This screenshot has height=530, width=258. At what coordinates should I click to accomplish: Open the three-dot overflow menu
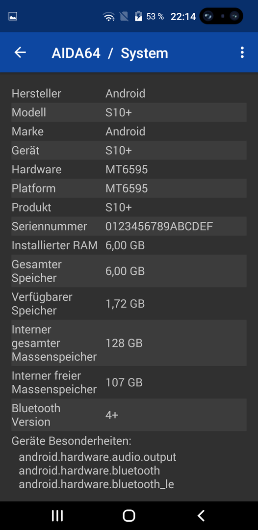coord(242,53)
